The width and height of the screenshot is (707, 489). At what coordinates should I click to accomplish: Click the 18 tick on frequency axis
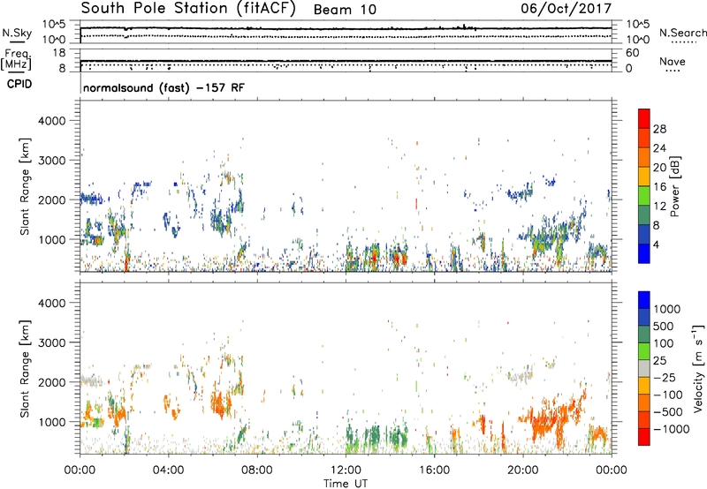[59, 53]
